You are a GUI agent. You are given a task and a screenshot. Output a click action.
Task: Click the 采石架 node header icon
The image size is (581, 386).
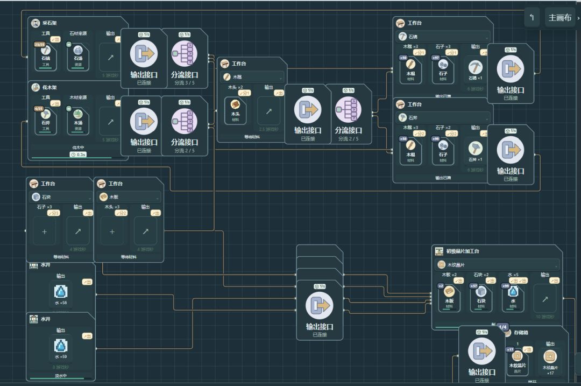35,23
